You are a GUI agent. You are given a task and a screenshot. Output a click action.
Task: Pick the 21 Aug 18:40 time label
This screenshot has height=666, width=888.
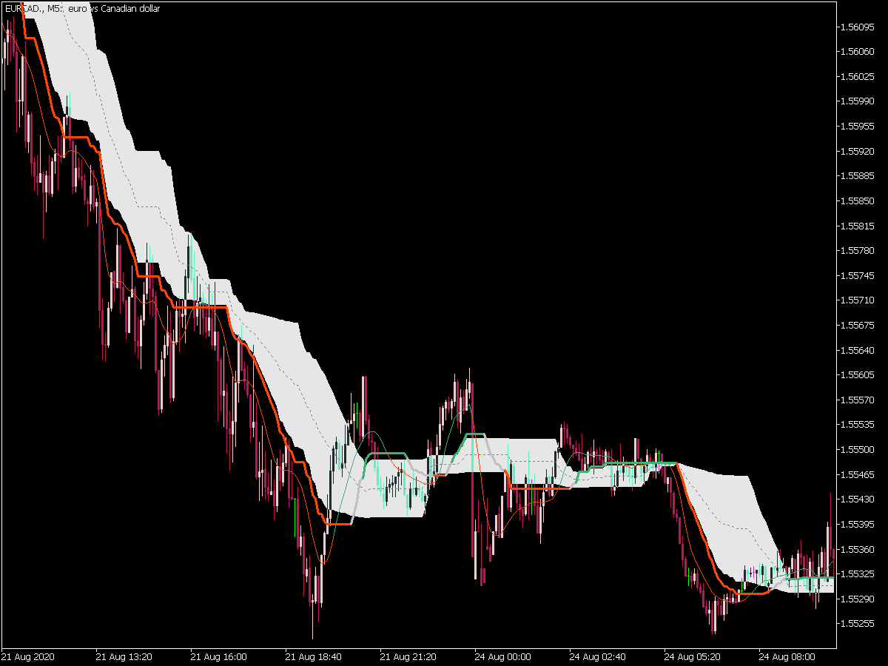(x=314, y=656)
